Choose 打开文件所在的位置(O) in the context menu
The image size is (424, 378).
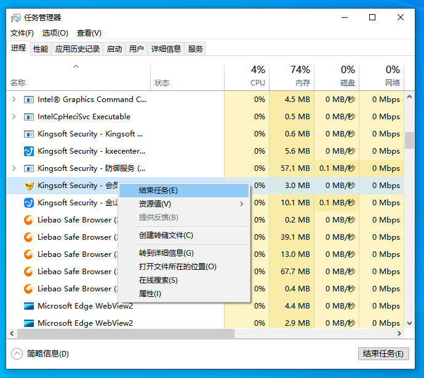click(184, 267)
